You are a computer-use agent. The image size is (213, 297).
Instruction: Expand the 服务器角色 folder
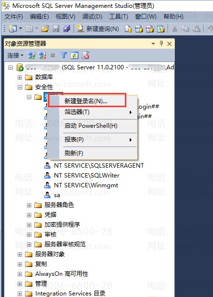point(29,205)
